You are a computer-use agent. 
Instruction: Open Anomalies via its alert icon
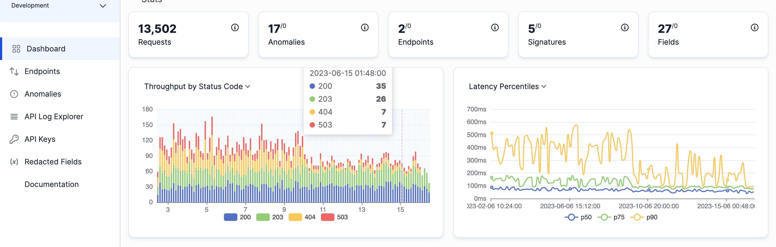pyautogui.click(x=15, y=94)
